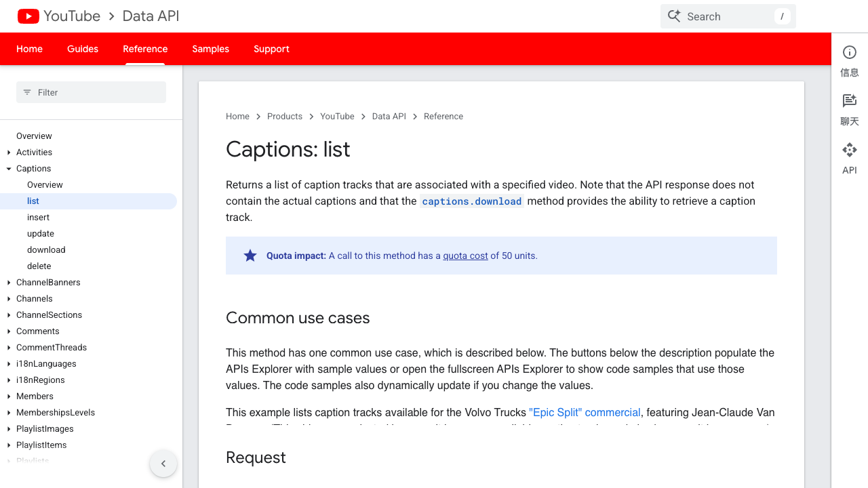This screenshot has width=868, height=488.
Task: Go to YouTube breadcrumb
Action: [x=337, y=117]
